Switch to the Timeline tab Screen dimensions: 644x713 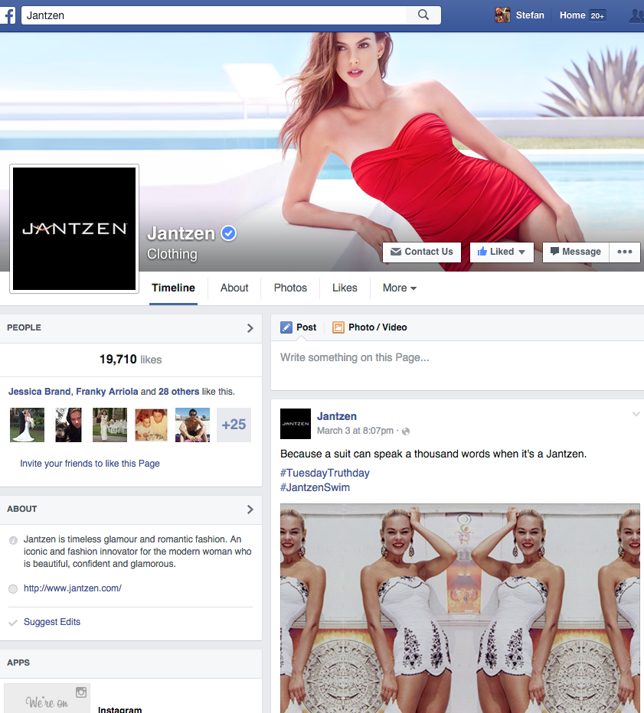(173, 288)
